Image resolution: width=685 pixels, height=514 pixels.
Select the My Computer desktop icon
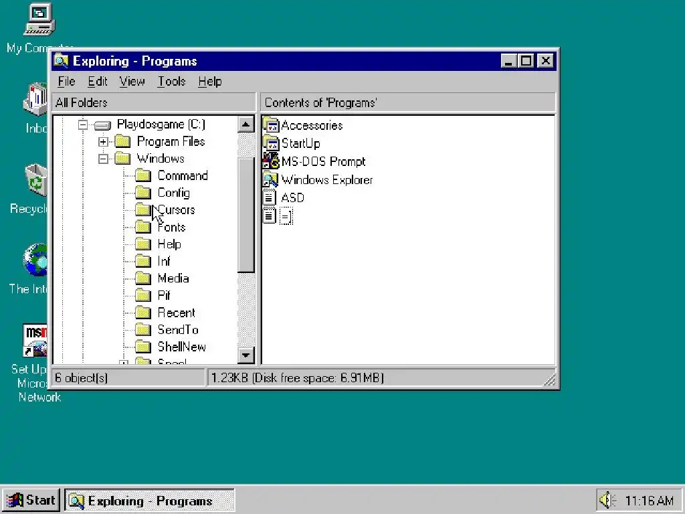(x=39, y=19)
